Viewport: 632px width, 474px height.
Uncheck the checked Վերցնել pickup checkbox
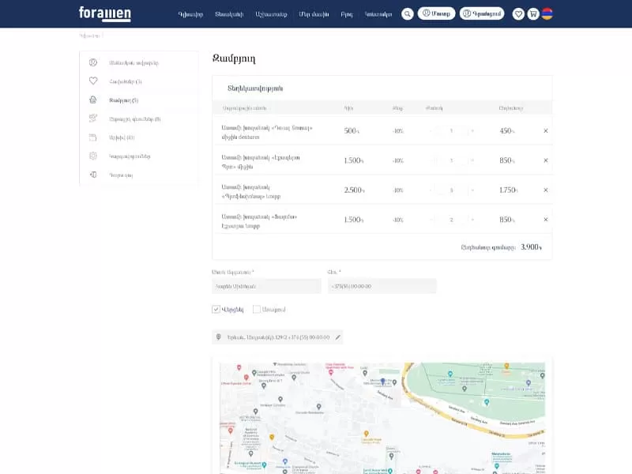(x=216, y=309)
